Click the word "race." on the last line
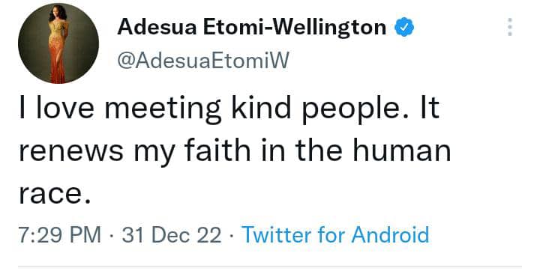The image size is (540, 271). tap(55, 194)
